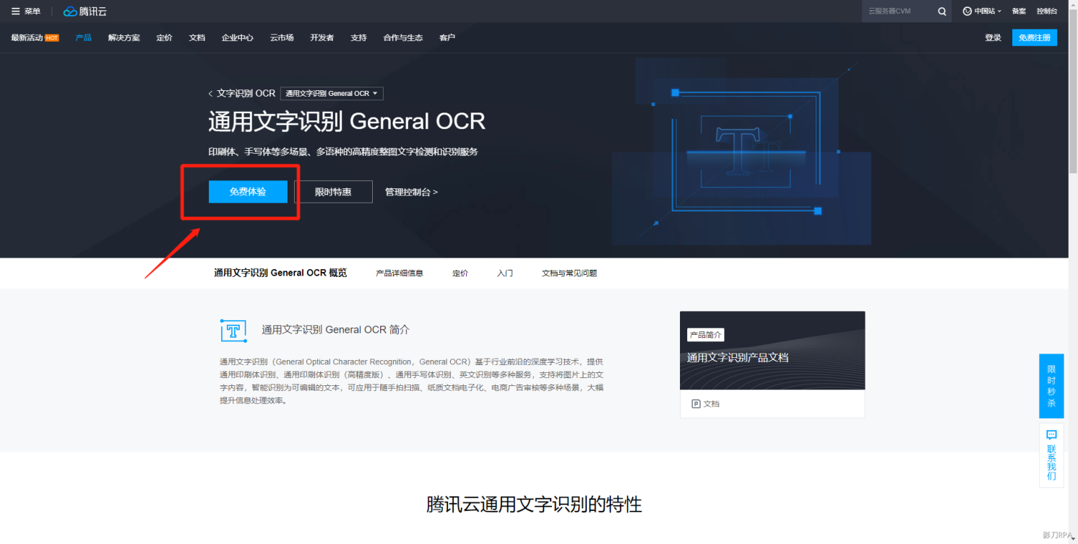Viewport: 1078px width, 544px height.
Task: Open 最新活动 HOT in main navigation
Action: point(35,38)
